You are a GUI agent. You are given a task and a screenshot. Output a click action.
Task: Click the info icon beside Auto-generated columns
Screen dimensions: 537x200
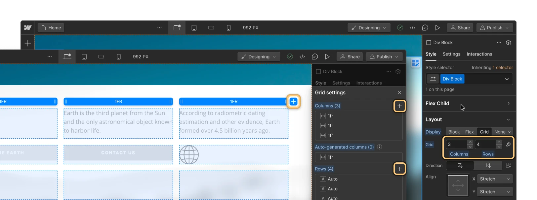(380, 147)
